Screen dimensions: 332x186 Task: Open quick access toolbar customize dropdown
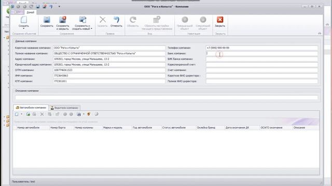tap(59, 7)
